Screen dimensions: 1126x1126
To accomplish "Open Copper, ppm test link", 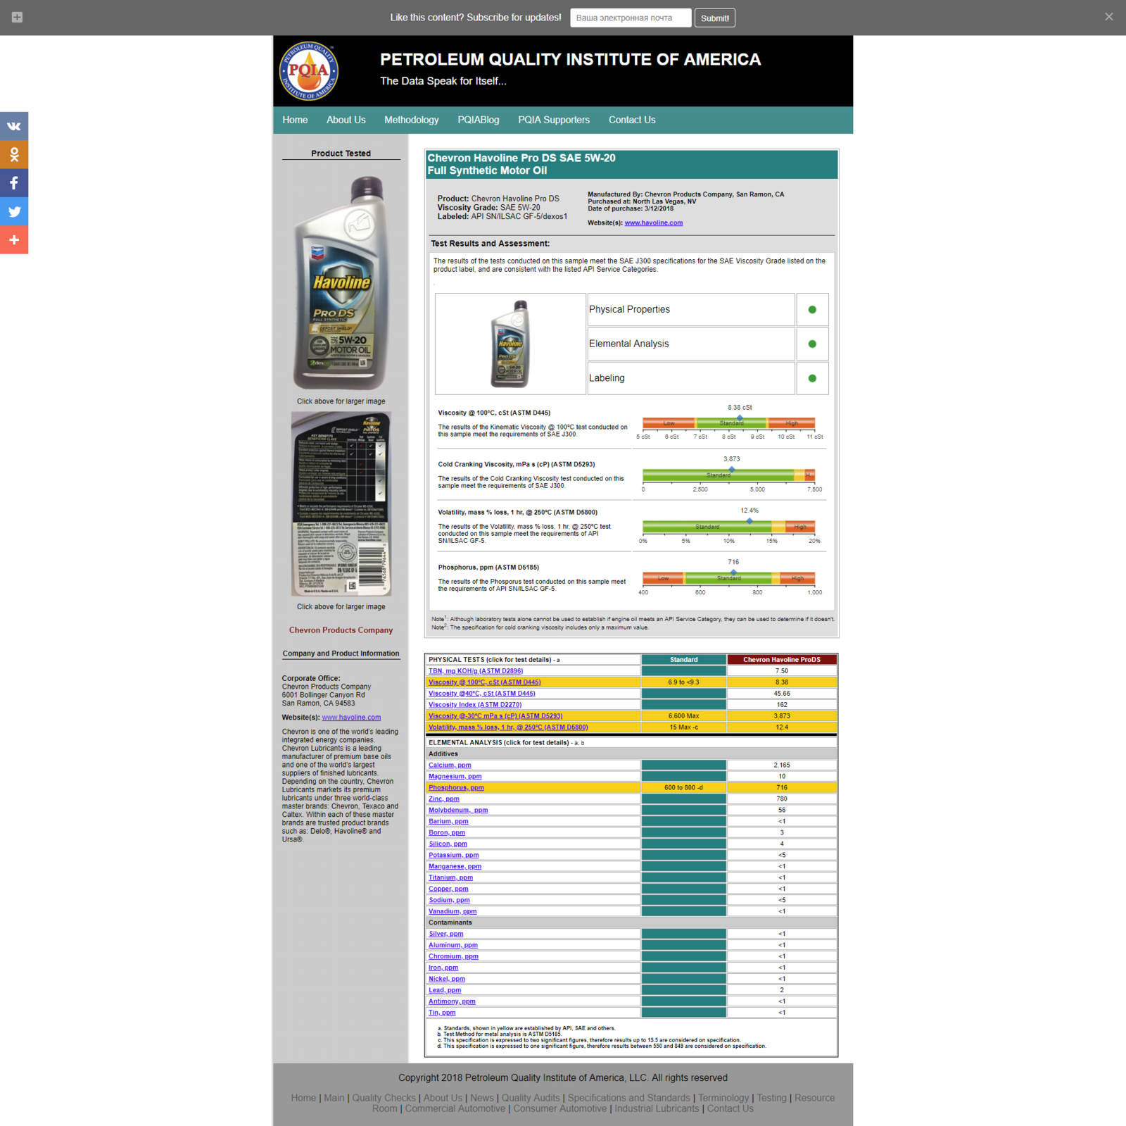I will pos(448,889).
